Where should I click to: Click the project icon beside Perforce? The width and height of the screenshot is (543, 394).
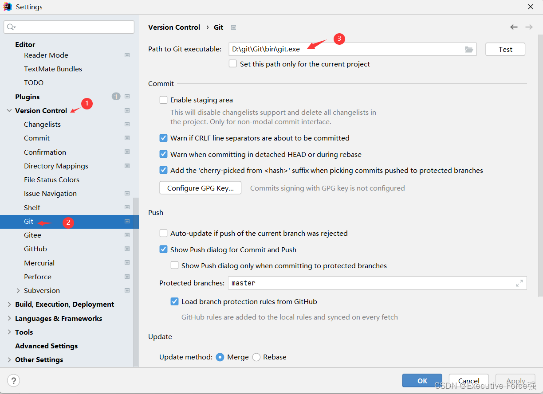[x=127, y=277]
